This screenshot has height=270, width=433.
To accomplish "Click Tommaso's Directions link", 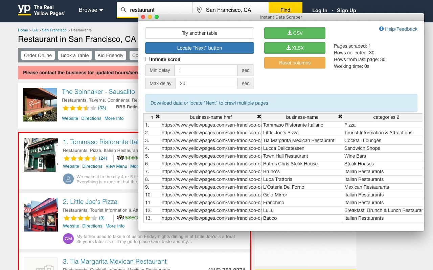I will coord(92,166).
